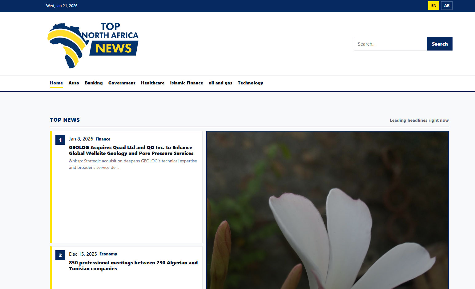Navigate to the Government section
The height and width of the screenshot is (289, 475).
coord(122,83)
